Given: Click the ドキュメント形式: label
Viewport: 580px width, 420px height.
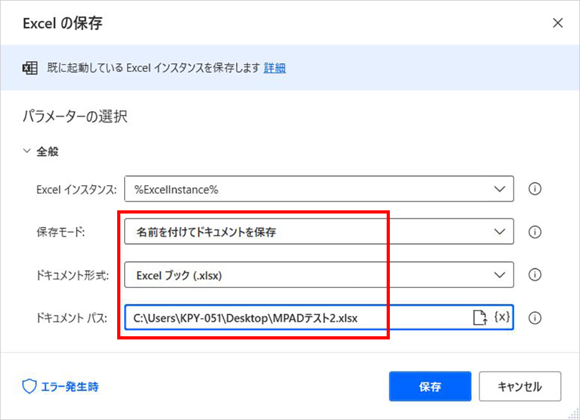Looking at the screenshot, I should click(72, 275).
